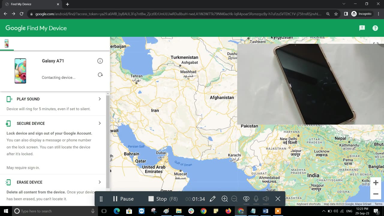Go back in the browser
This screenshot has width=384, height=216.
pos(5,14)
